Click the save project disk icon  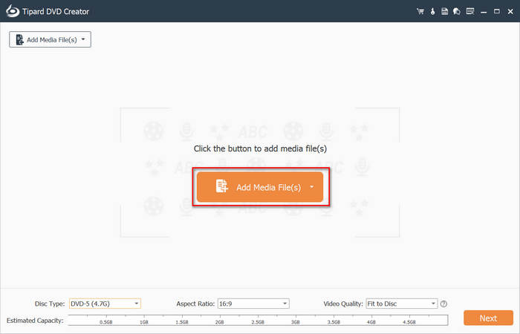(x=444, y=12)
